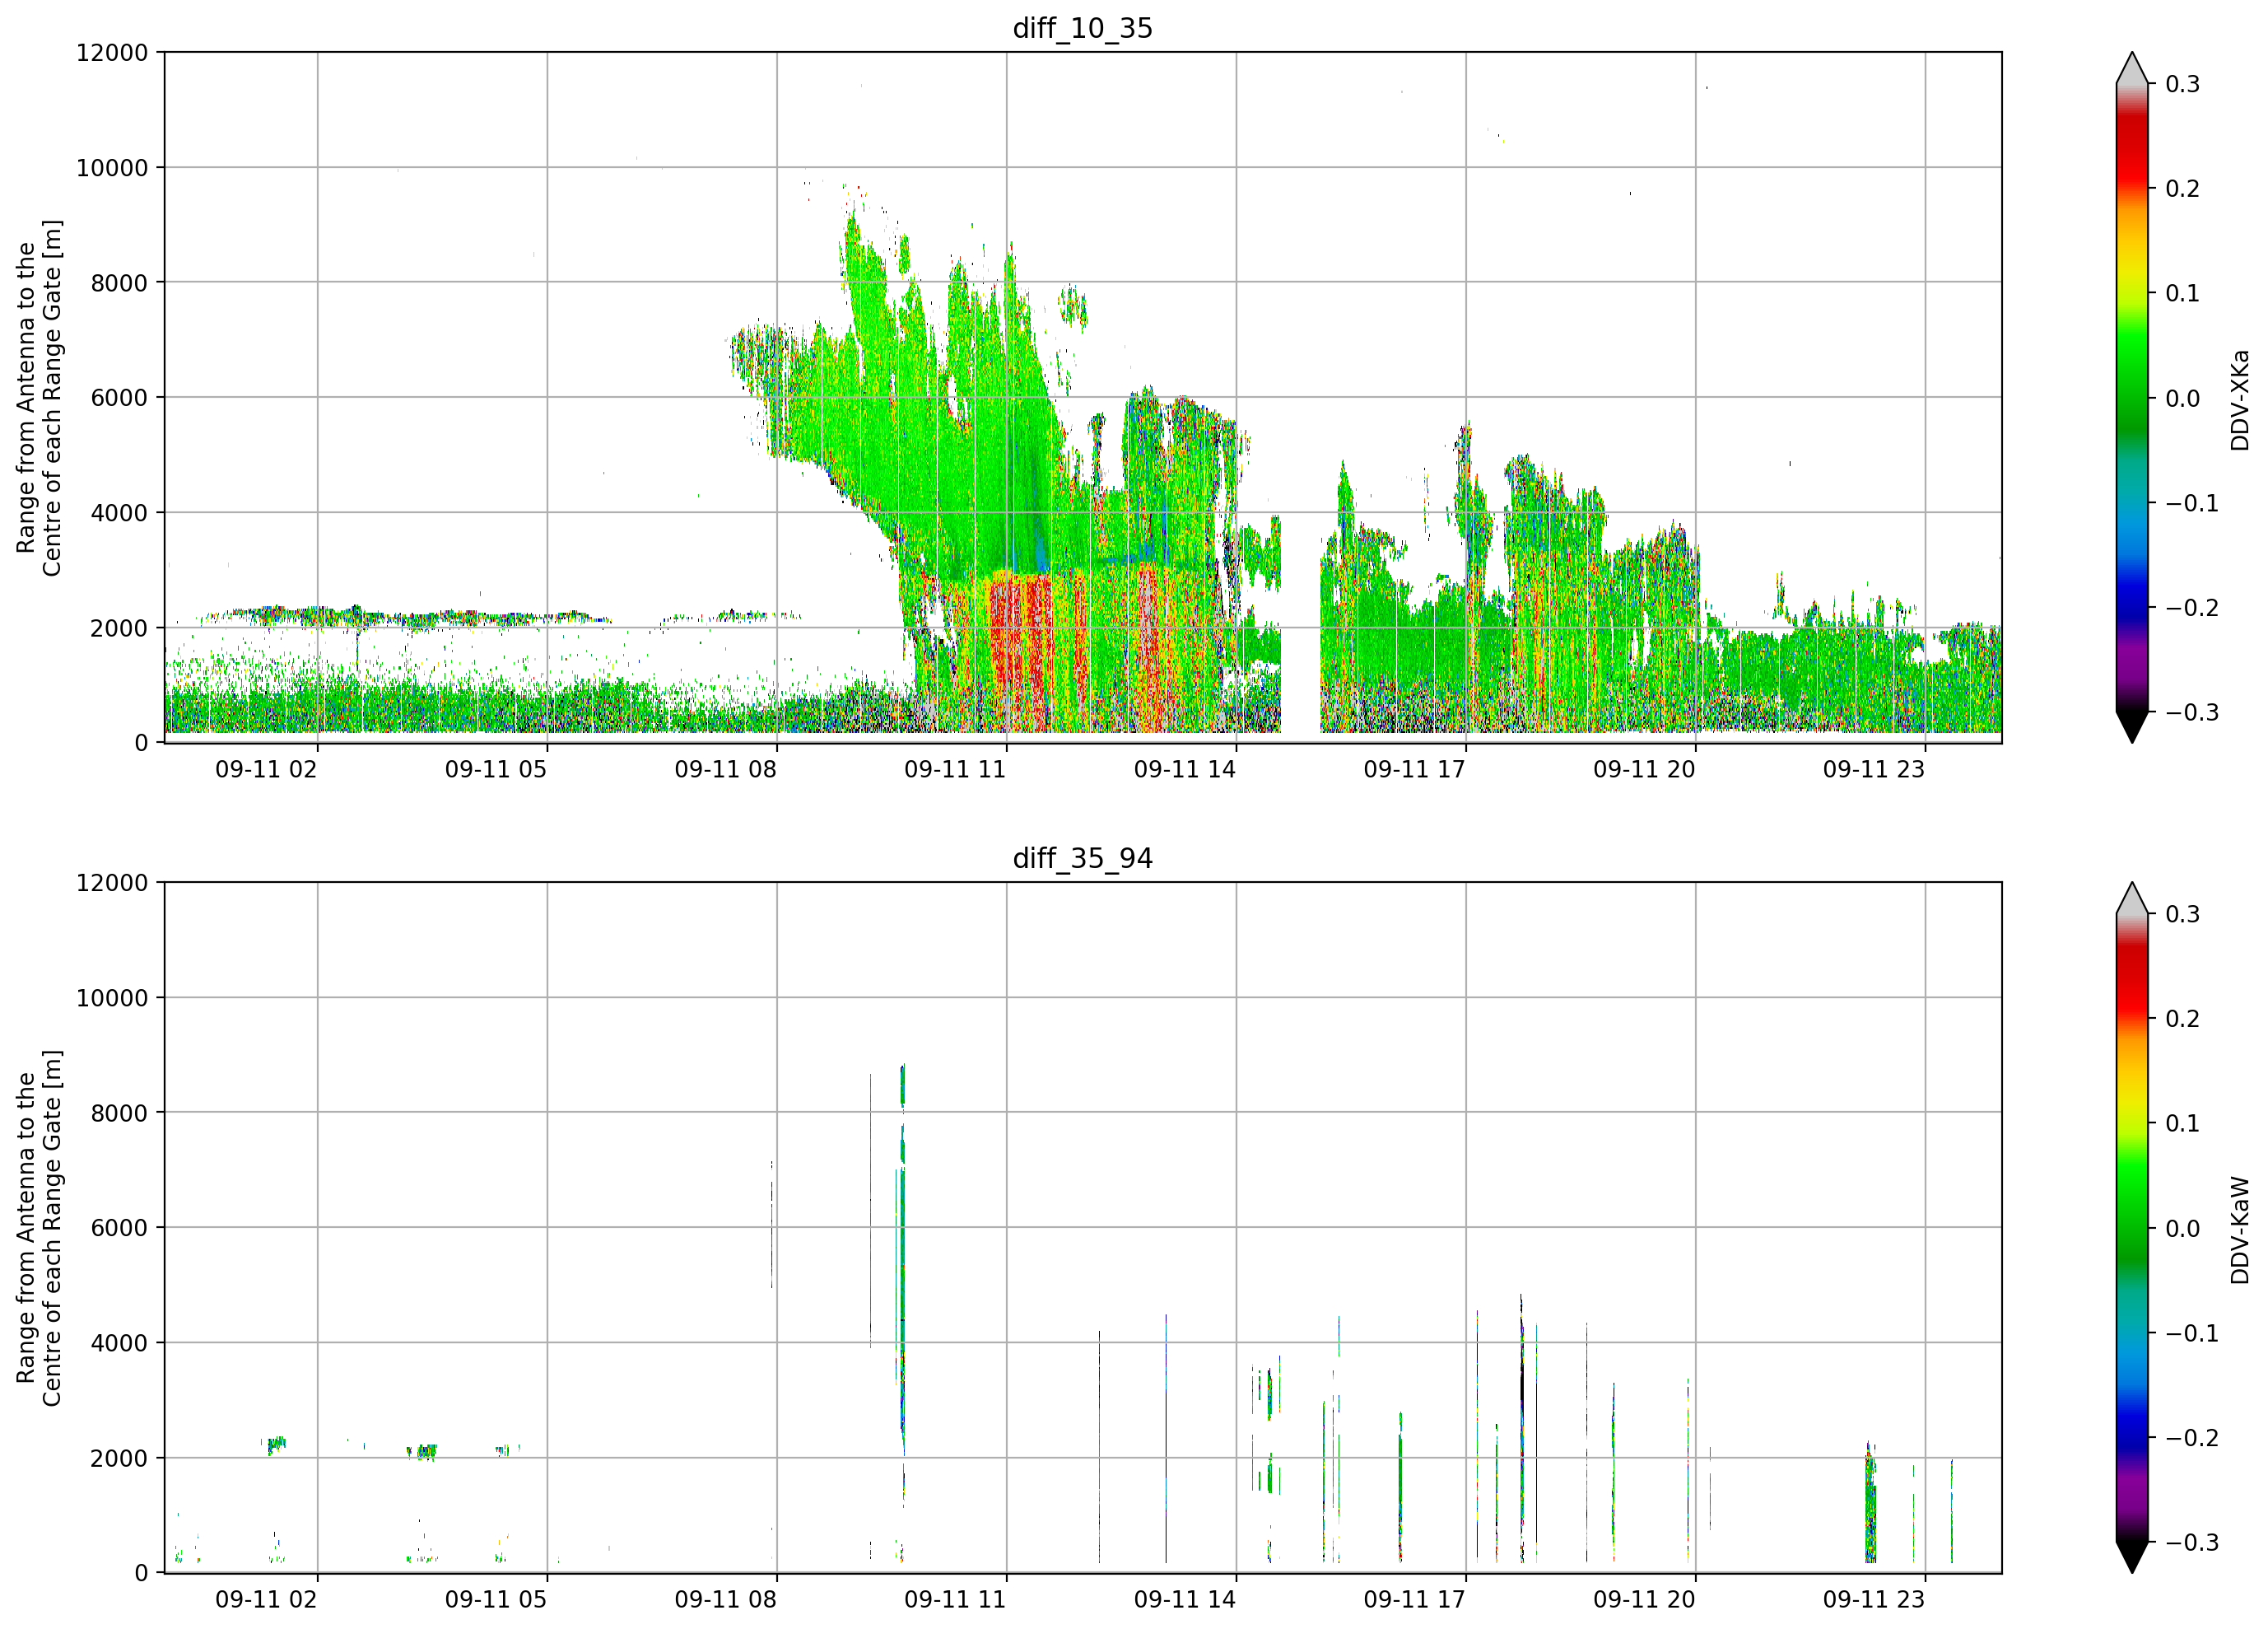Select the −0.3 tick on DDV-XKa colorbar
The image size is (2268, 1629).
(x=2192, y=712)
